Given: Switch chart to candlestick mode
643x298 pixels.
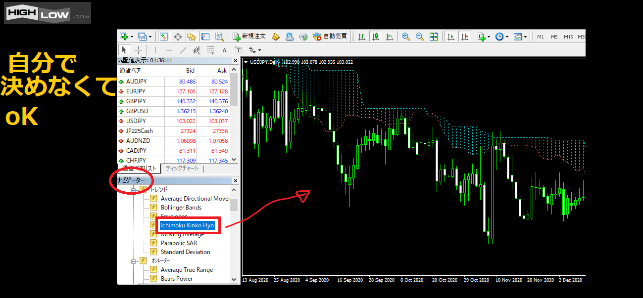Looking at the screenshot, I should point(376,37).
